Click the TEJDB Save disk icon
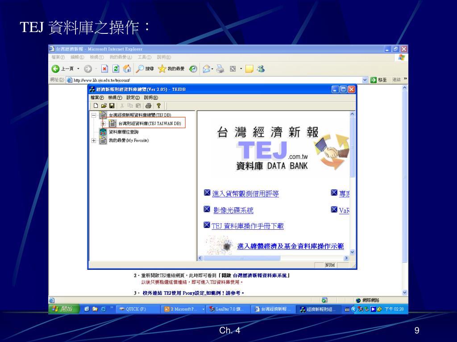457x342 pixels. click(112, 106)
